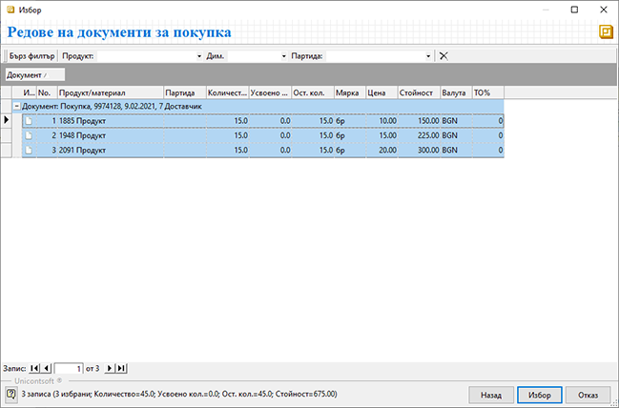Go to the first record
The height and width of the screenshot is (408, 619).
pos(34,368)
